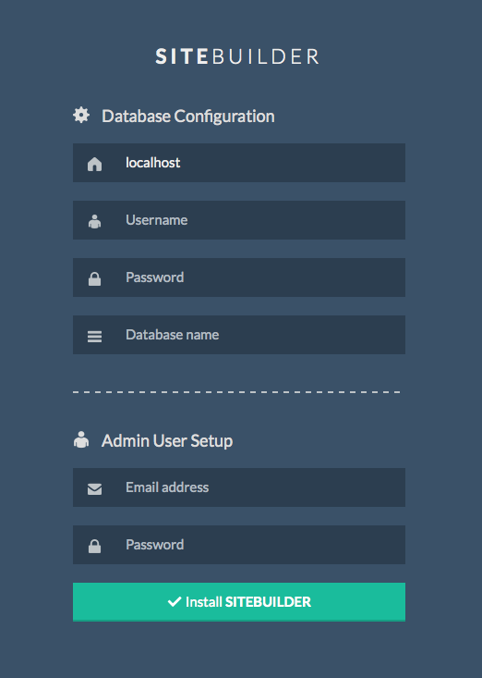The image size is (482, 678).
Task: Click the lock icon in database Password field
Action: 94,279
